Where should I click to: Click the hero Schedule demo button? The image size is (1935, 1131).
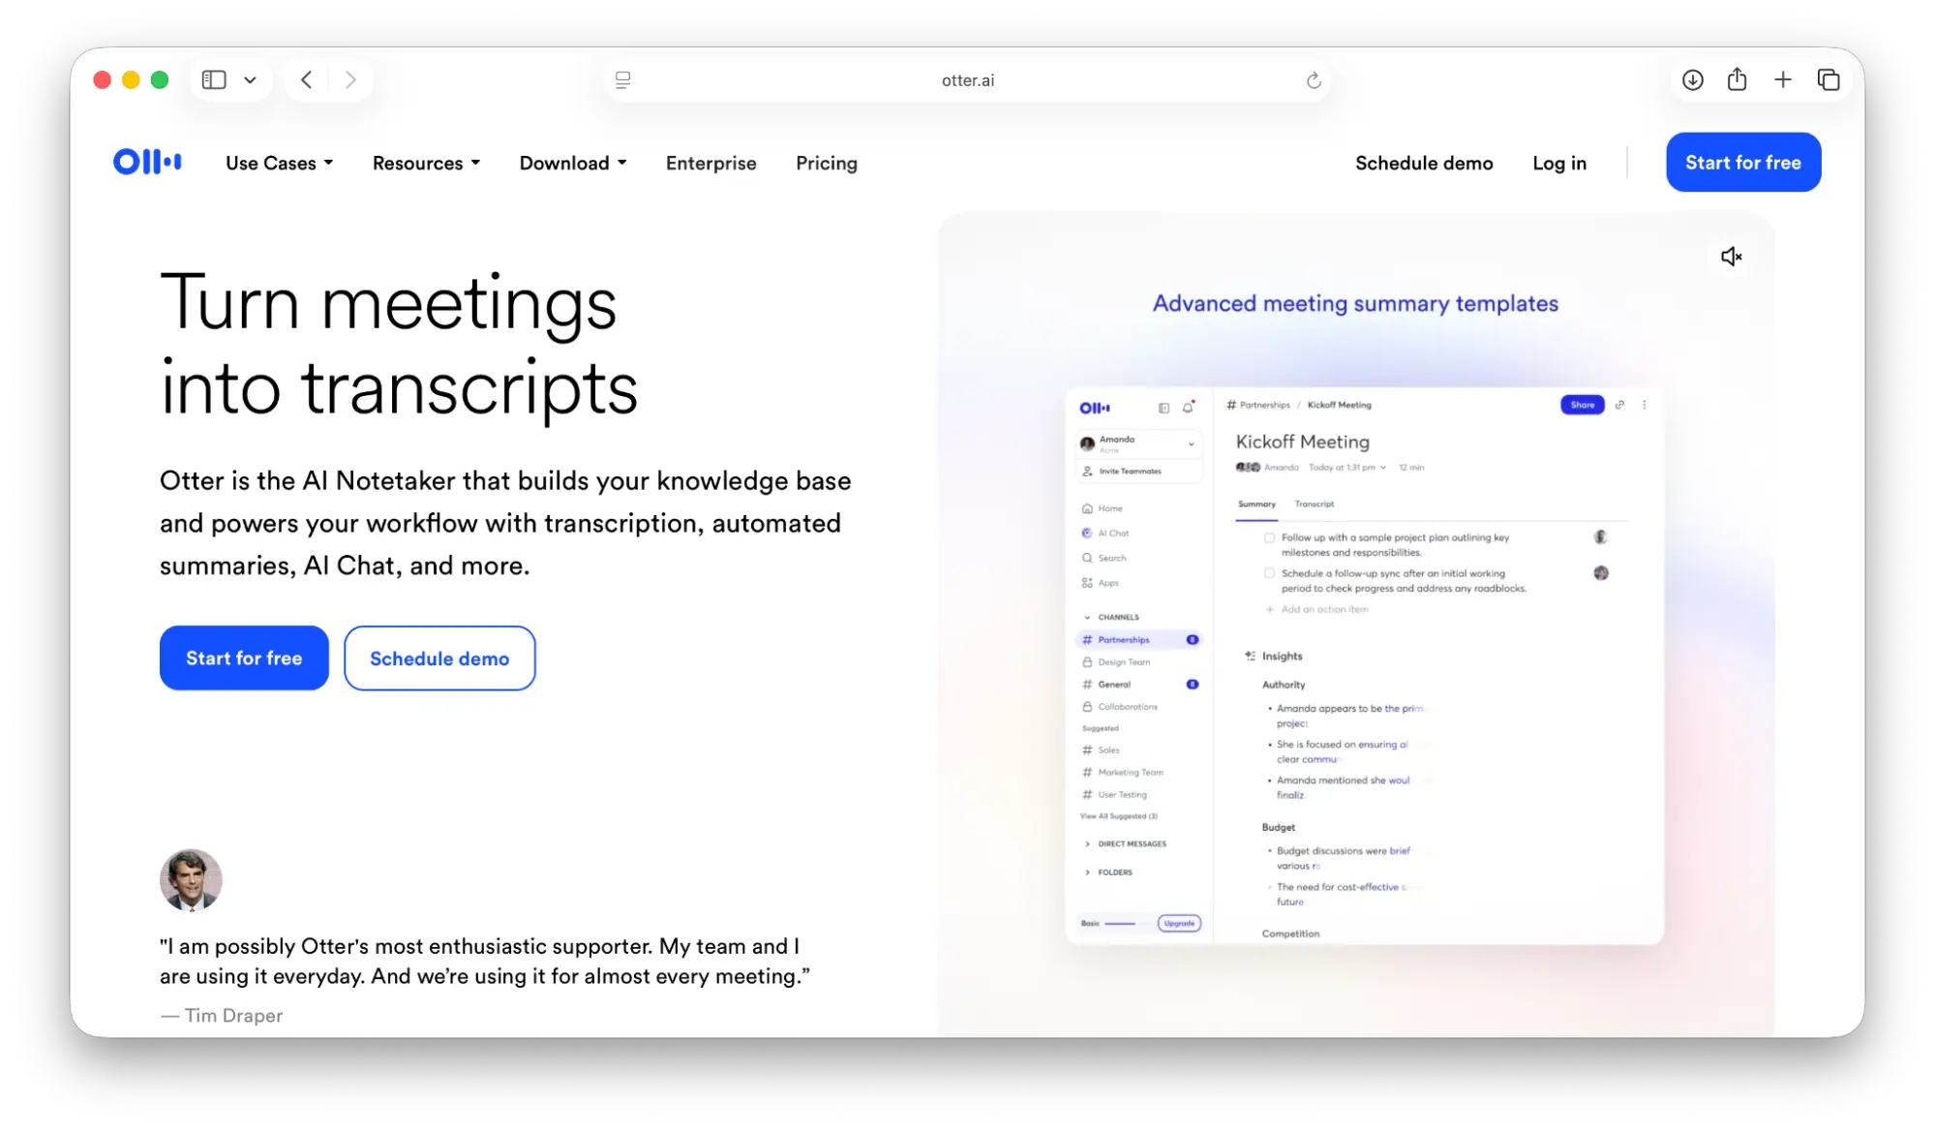[x=439, y=657]
